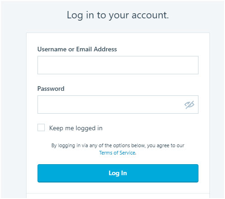Open the Terms of Service link
225x199 pixels.
117,153
